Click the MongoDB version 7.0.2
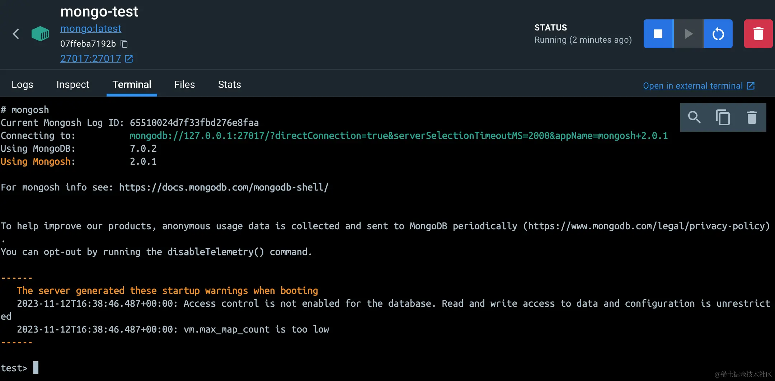Image resolution: width=775 pixels, height=381 pixels. [143, 149]
